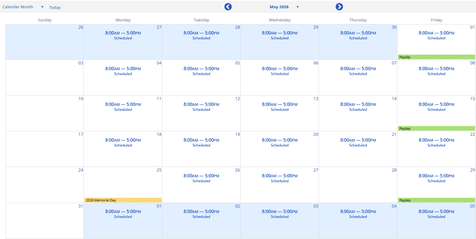Jump to Today
Viewport: 476px width, 239px height.
(x=55, y=7)
